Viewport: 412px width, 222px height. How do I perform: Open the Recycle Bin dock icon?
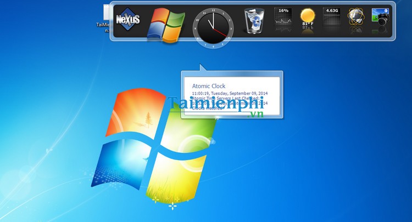click(254, 21)
